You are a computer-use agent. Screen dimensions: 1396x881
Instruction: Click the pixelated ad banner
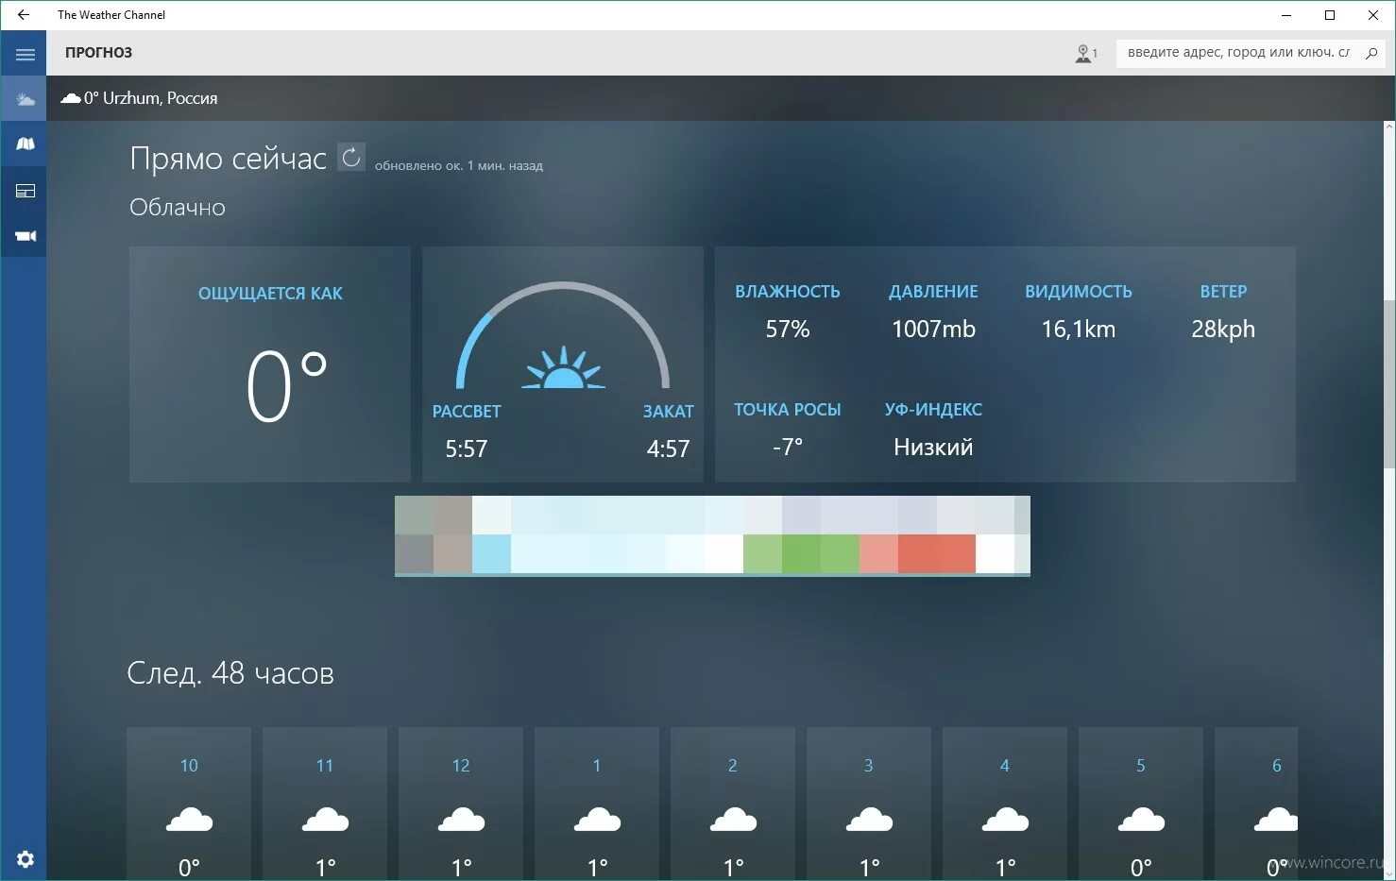tap(712, 535)
